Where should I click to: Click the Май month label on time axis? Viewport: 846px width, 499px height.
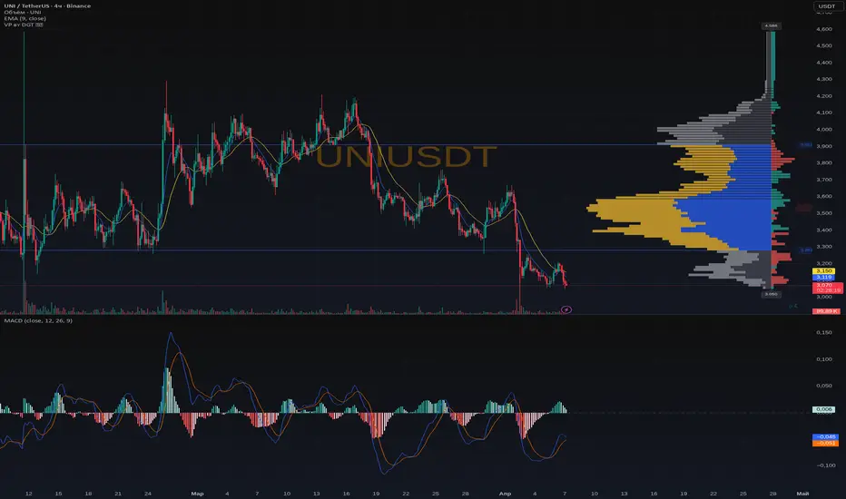click(x=802, y=494)
